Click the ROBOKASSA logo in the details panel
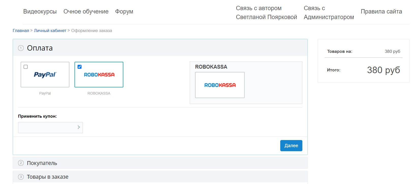This screenshot has width=414, height=184. point(220,85)
